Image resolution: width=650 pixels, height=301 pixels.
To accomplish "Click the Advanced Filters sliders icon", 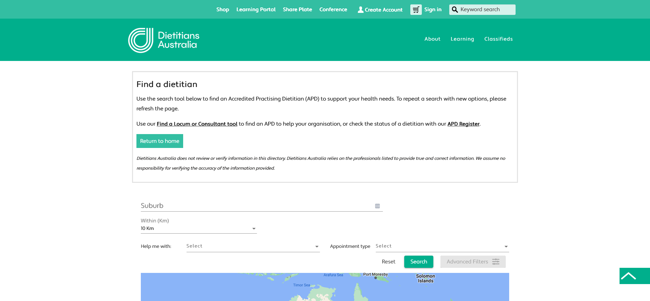I will click(x=496, y=262).
